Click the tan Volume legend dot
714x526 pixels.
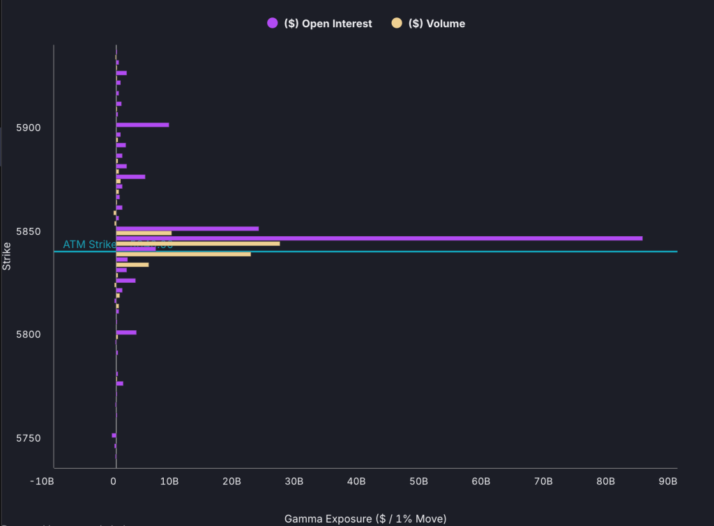[x=397, y=24]
